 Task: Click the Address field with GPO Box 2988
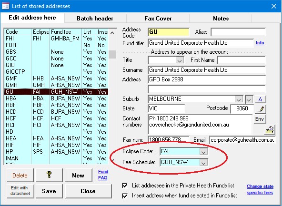207,79
